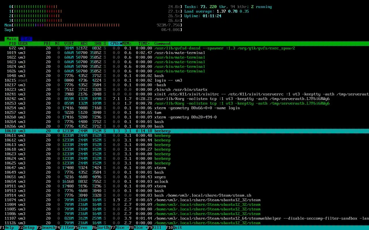Select process 11074 steam row
This screenshot has width=369, height=230.
pos(184,200)
